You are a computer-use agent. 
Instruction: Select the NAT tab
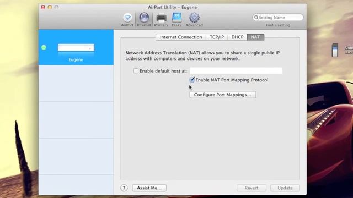255,37
